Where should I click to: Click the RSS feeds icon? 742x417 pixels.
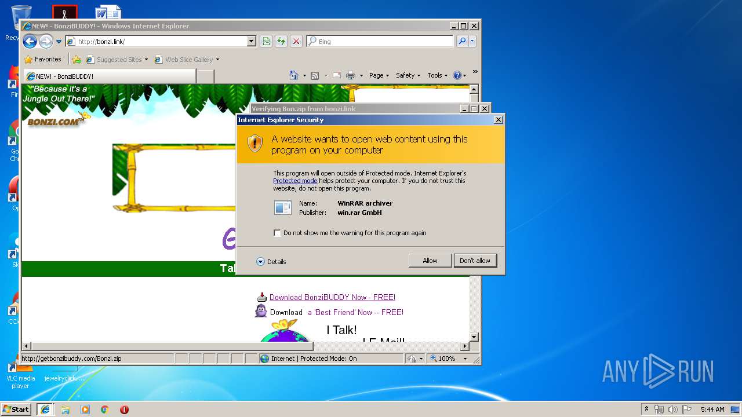pyautogui.click(x=315, y=75)
